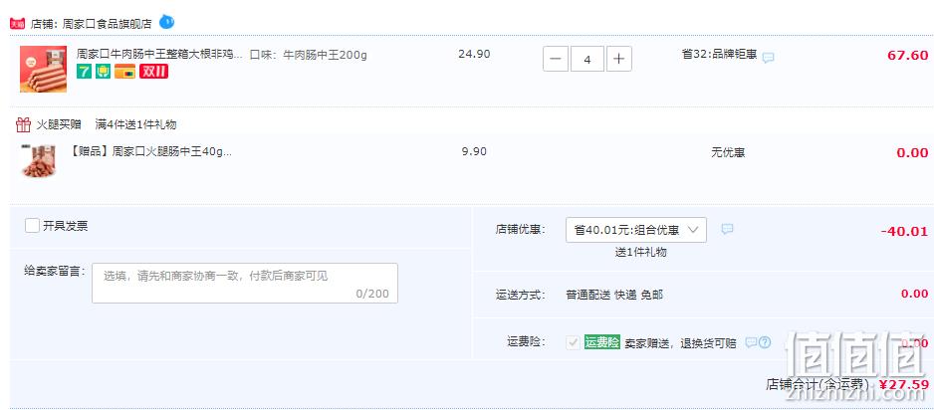Click the ¥27.59 store total
The height and width of the screenshot is (410, 934).
[903, 384]
